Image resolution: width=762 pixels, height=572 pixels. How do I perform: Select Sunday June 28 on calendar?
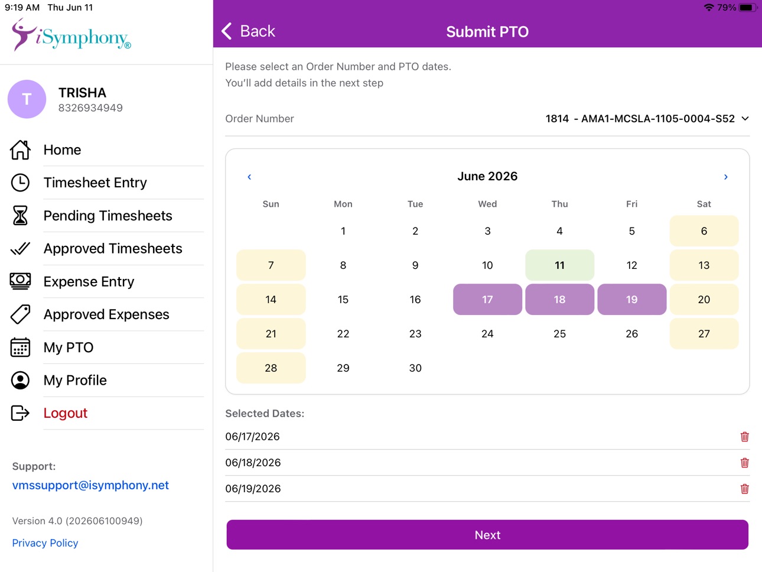coord(271,368)
